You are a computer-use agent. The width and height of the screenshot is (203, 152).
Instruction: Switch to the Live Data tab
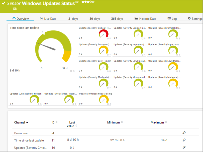tap(48, 19)
